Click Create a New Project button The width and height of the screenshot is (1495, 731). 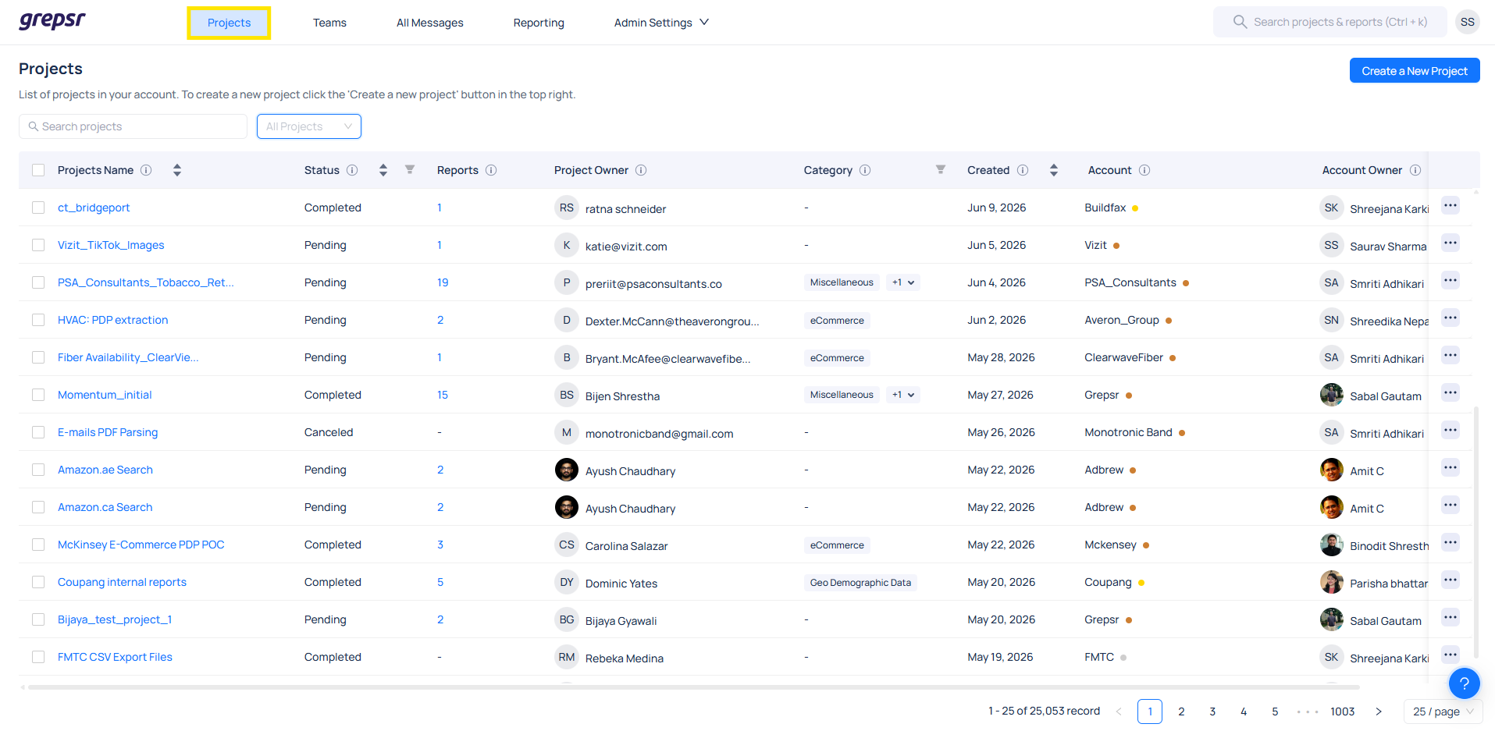click(x=1415, y=70)
